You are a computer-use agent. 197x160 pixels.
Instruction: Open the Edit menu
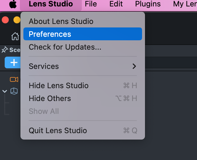pyautogui.click(x=116, y=4)
